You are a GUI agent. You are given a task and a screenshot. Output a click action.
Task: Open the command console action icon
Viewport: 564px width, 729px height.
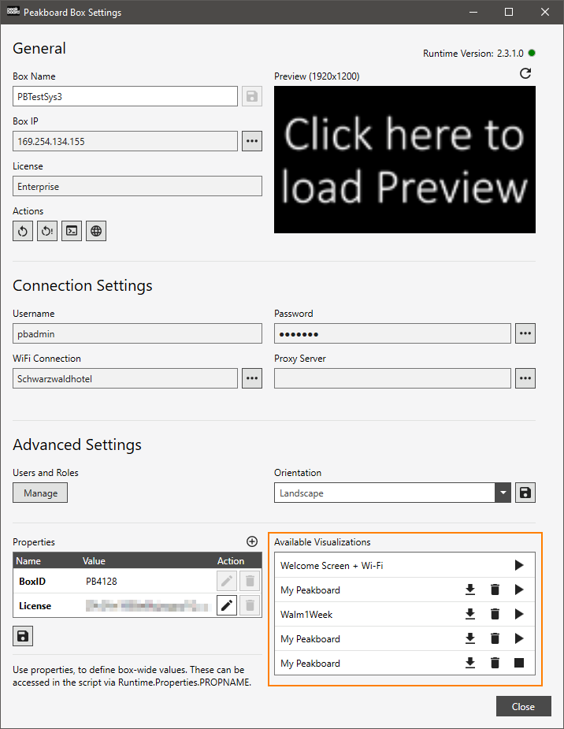click(72, 231)
